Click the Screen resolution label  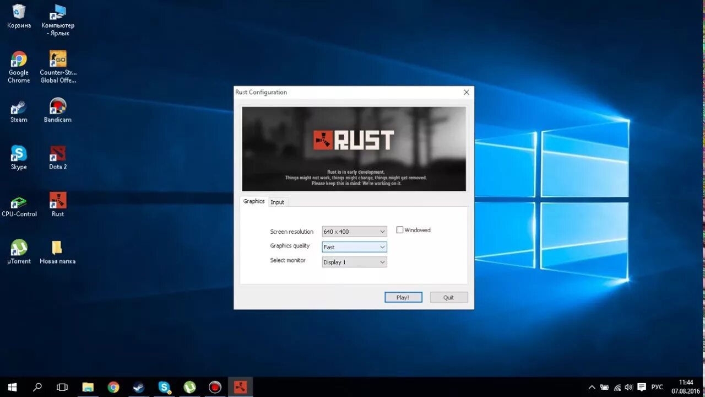291,232
